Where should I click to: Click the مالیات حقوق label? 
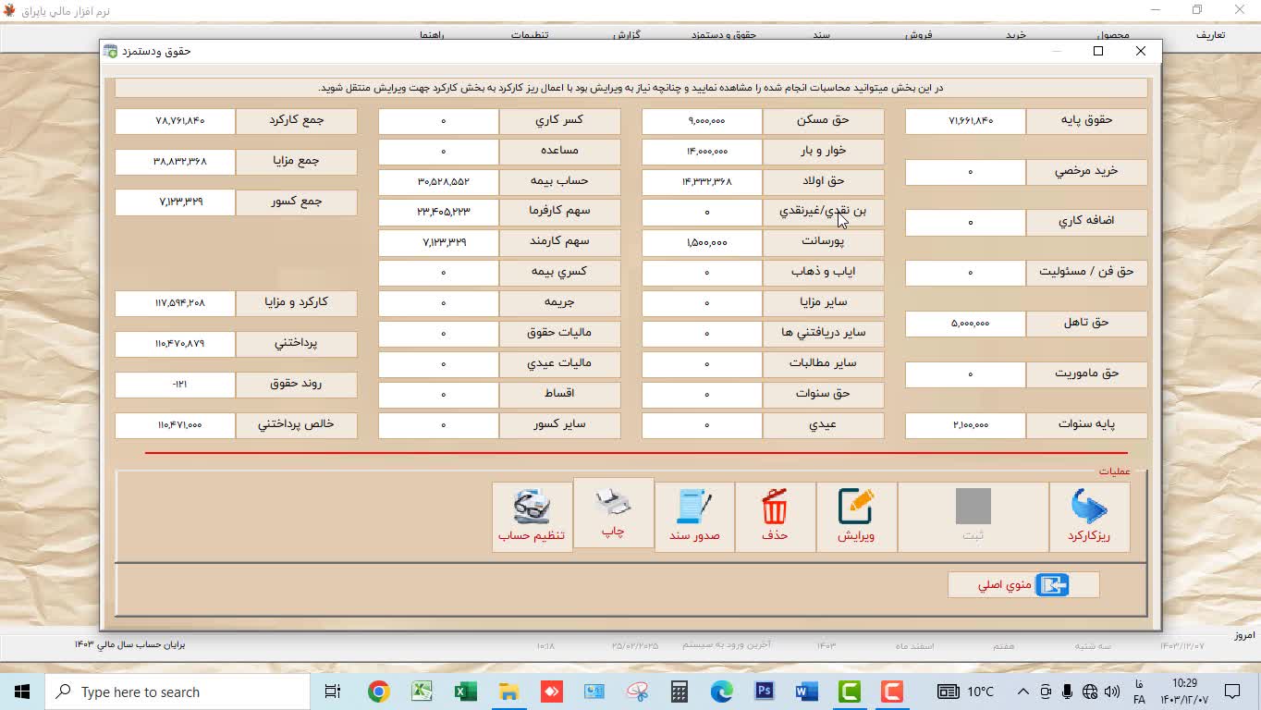[x=559, y=333]
